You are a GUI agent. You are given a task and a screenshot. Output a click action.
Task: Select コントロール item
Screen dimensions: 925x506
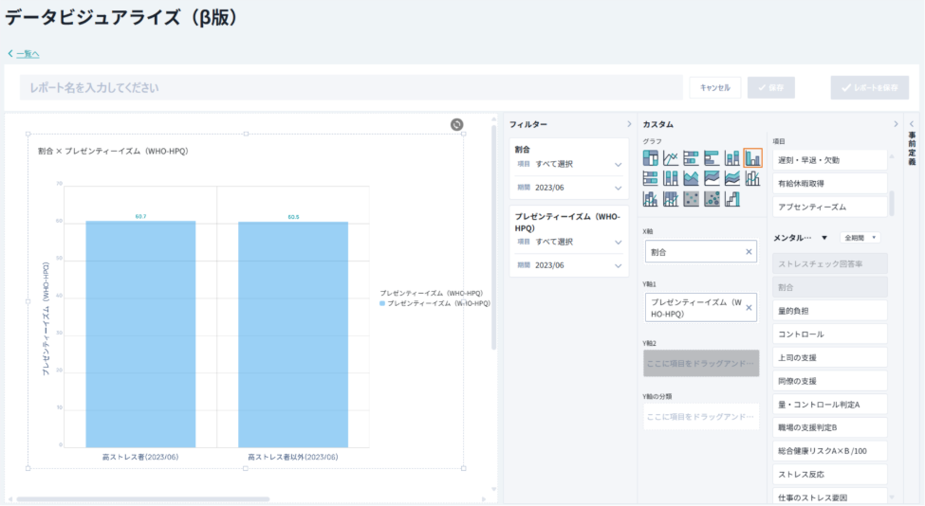coord(829,334)
